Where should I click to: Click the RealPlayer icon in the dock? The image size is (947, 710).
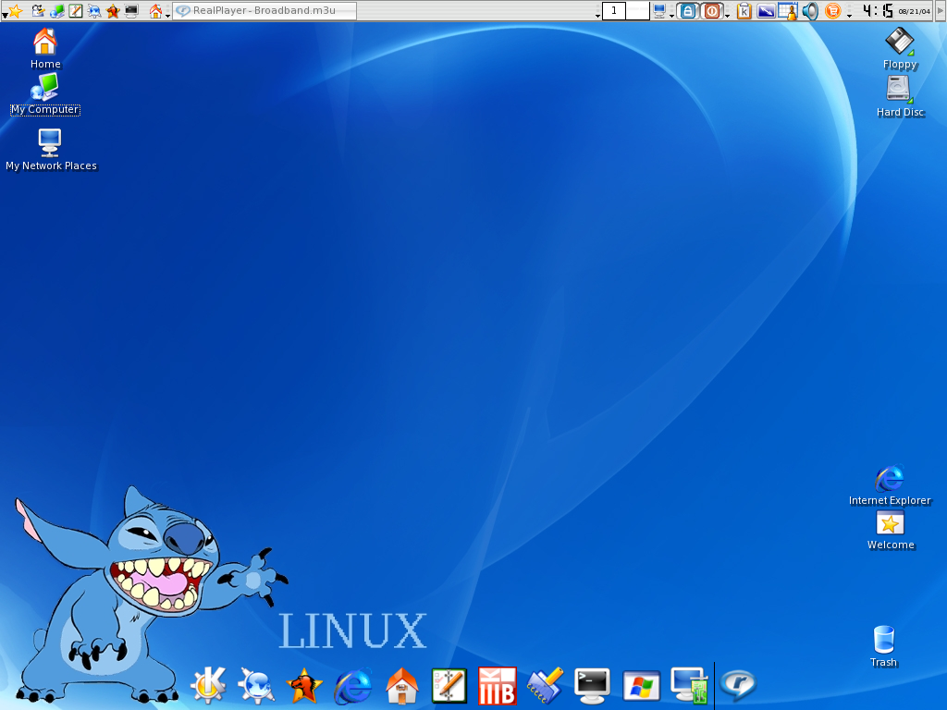click(738, 685)
